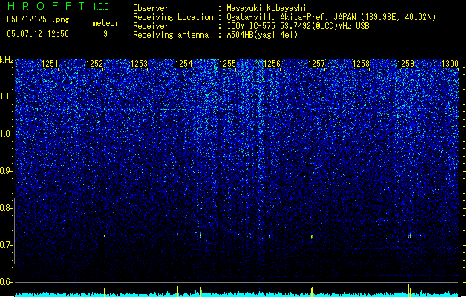This screenshot has height=297, width=467.
Task: Click the ICOM IC-575 receiver text
Action: [298, 26]
